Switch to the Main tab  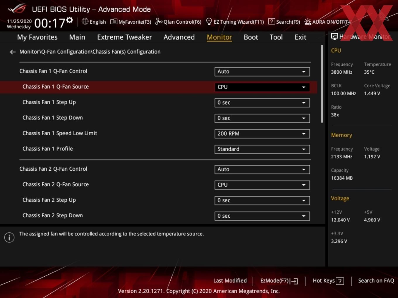coord(77,37)
